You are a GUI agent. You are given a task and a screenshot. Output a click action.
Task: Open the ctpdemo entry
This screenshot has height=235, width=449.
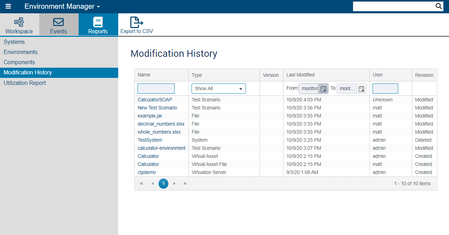(x=147, y=172)
